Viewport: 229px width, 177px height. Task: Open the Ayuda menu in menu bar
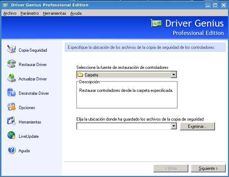(x=76, y=13)
